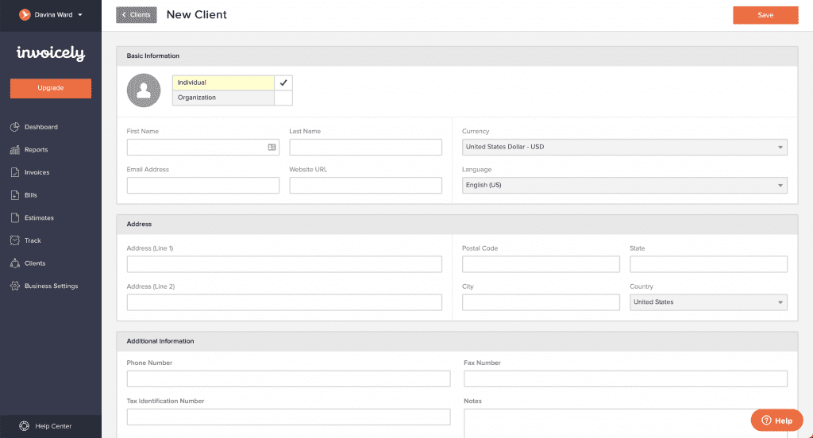The image size is (813, 438).
Task: Open Clients in sidebar
Action: [35, 263]
